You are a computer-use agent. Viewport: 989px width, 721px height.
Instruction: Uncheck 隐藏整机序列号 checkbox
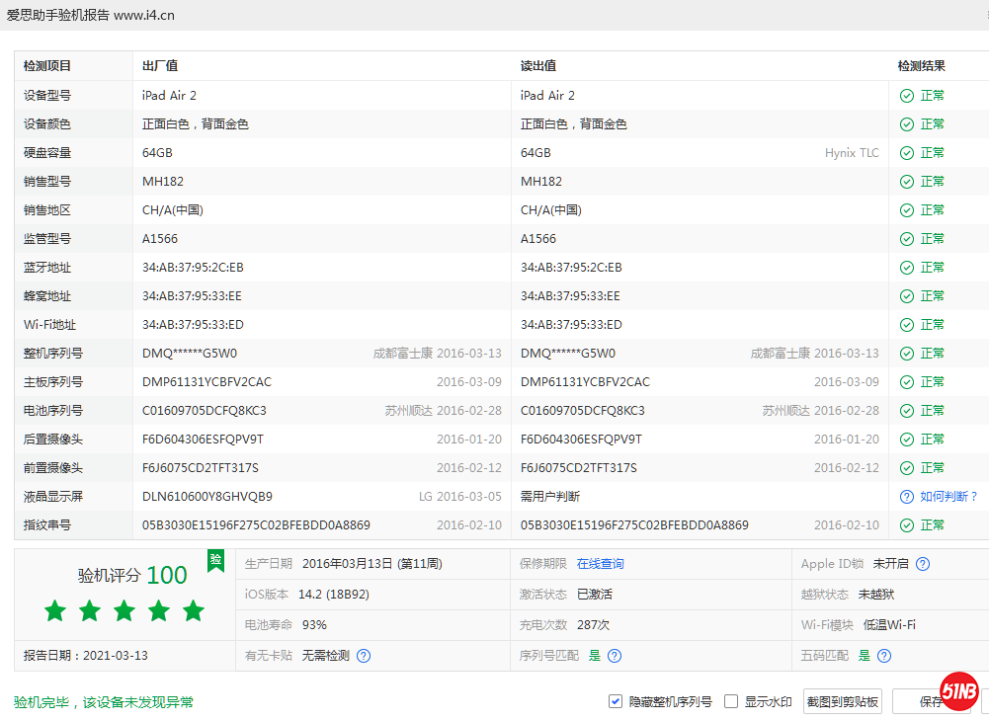[x=616, y=701]
